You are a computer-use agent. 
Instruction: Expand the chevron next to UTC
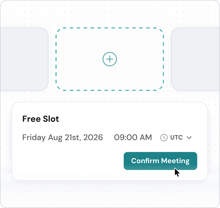coord(189,137)
